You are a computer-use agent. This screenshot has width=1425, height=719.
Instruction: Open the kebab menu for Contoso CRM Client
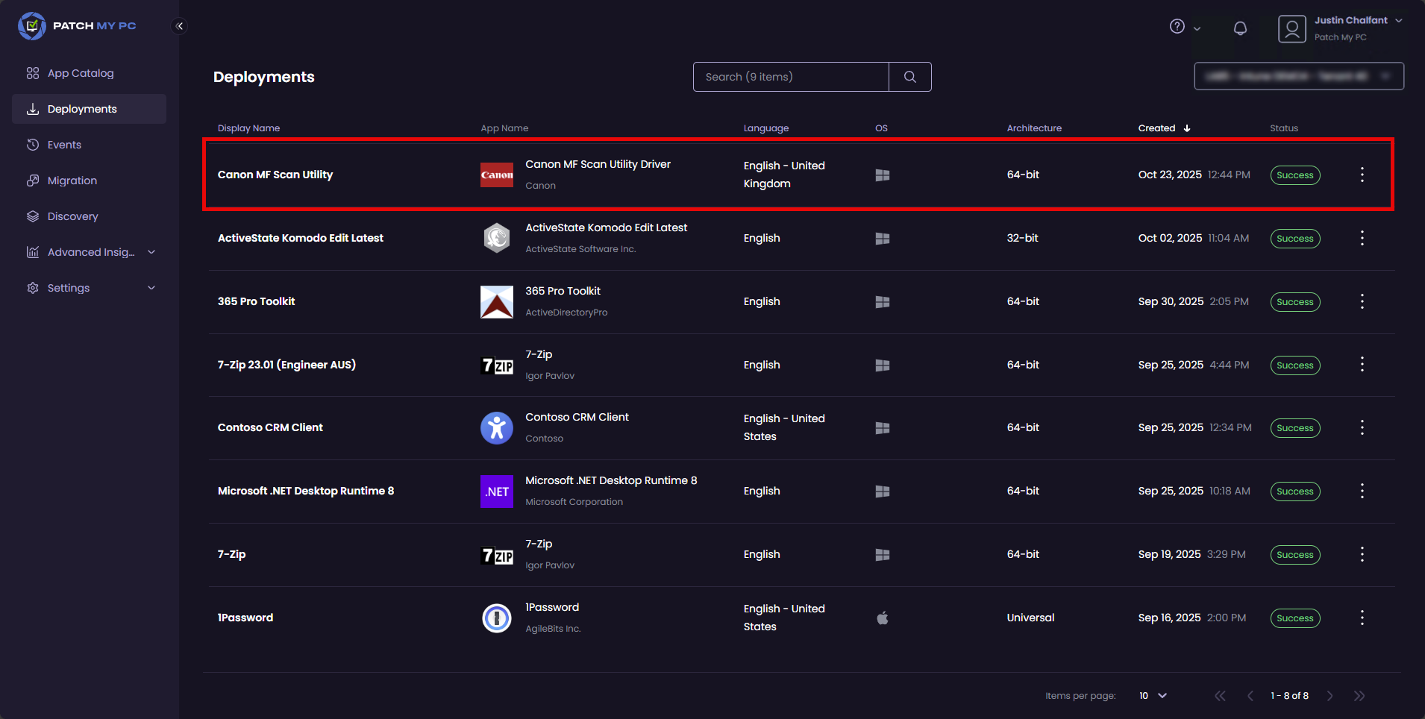click(x=1362, y=427)
